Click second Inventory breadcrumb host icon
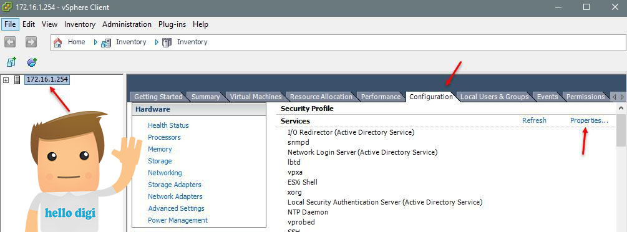Image resolution: width=627 pixels, height=232 pixels. point(167,42)
